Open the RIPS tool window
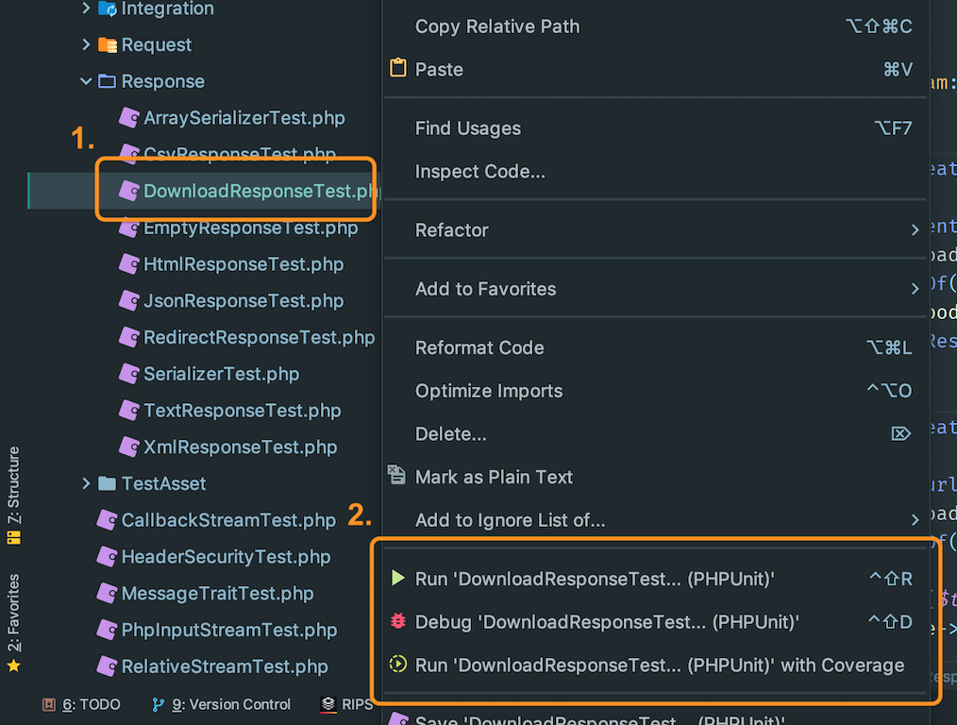957x725 pixels. tap(346, 704)
